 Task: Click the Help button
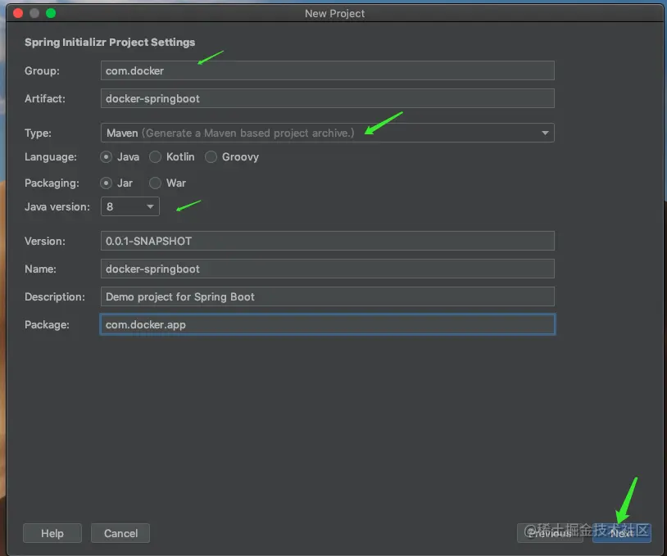point(52,533)
